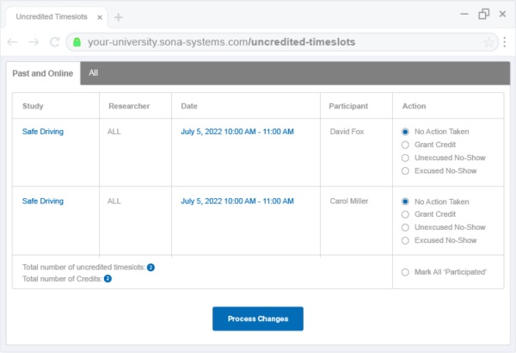This screenshot has width=516, height=353.
Task: Switch to the Past and Online tab
Action: point(43,74)
